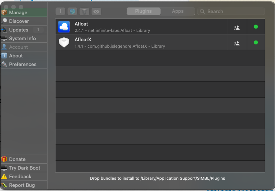
Task: Click the globe icon in the toolbar
Action: coord(72,11)
